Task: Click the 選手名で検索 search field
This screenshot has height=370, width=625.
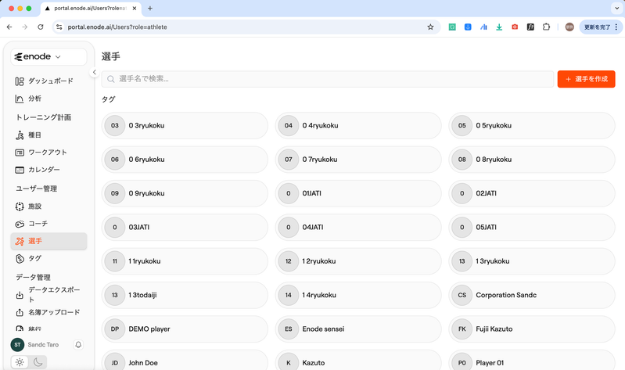Action: click(x=328, y=79)
